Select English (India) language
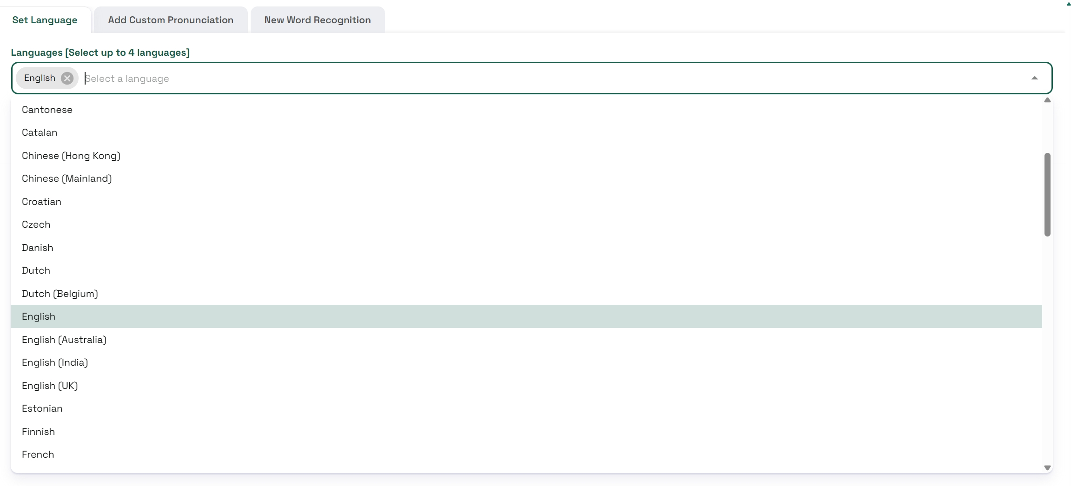Image resolution: width=1071 pixels, height=486 pixels. [x=55, y=362]
